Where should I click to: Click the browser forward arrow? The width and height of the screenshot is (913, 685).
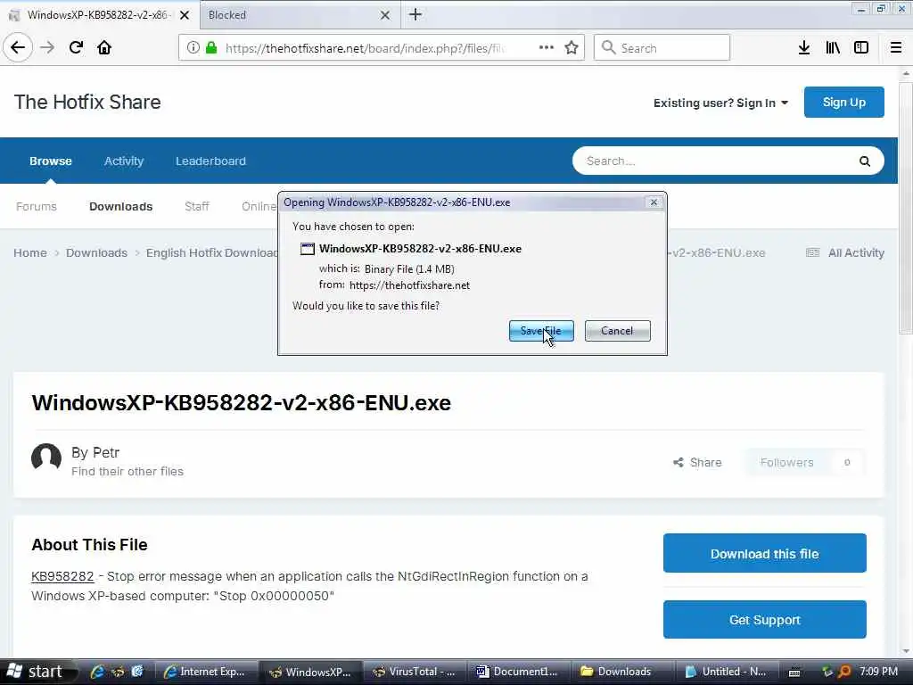[x=48, y=48]
